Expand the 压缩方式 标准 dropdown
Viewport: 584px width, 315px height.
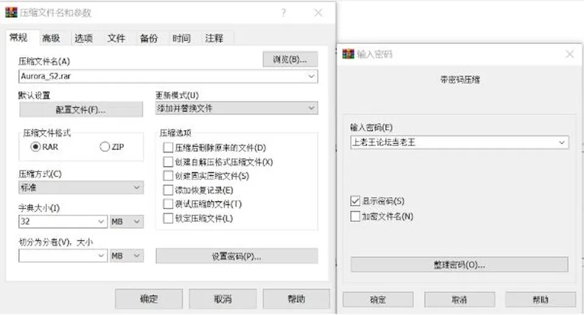[x=137, y=188]
